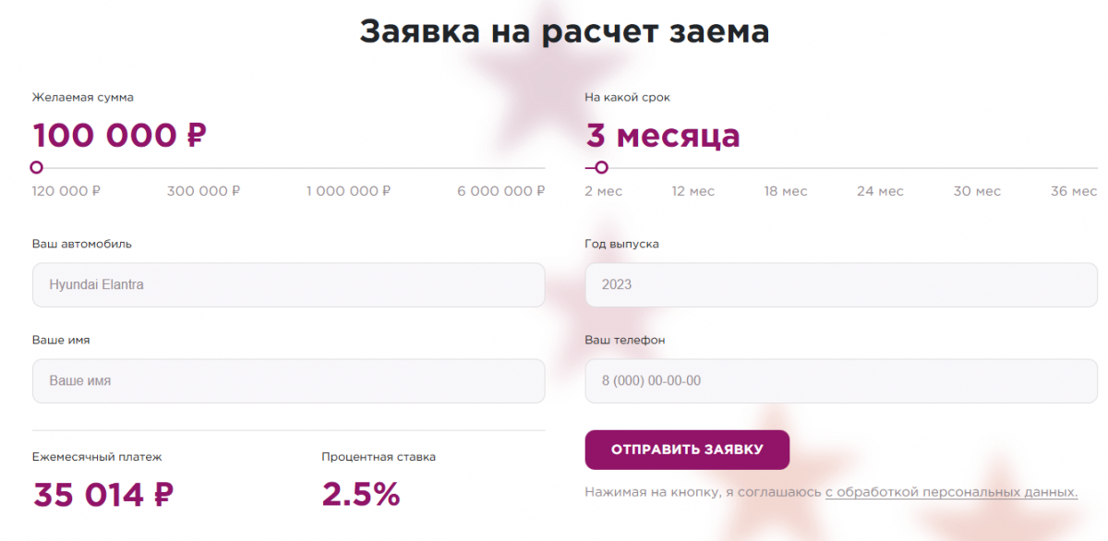
Task: Click the 120 000 ₽ amount mark
Action: [x=66, y=191]
